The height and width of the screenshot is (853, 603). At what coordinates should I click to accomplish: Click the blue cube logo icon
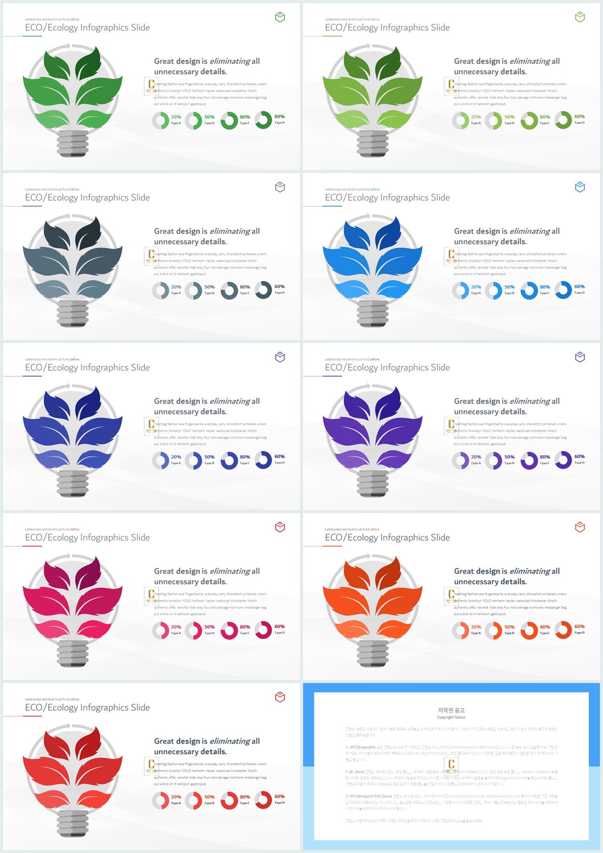click(x=580, y=187)
